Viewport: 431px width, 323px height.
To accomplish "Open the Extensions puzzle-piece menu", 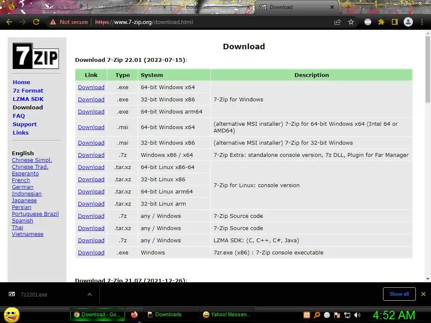I will pos(381,22).
